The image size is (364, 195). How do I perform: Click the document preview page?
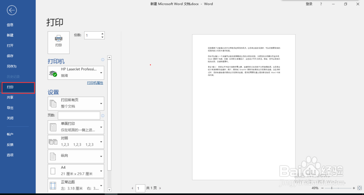[244, 107]
